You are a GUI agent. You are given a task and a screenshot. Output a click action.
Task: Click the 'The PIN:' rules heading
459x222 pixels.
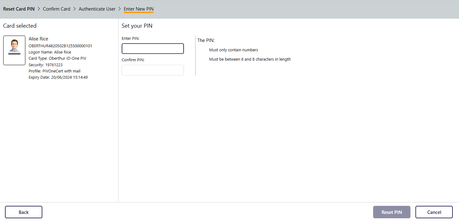[x=206, y=40]
